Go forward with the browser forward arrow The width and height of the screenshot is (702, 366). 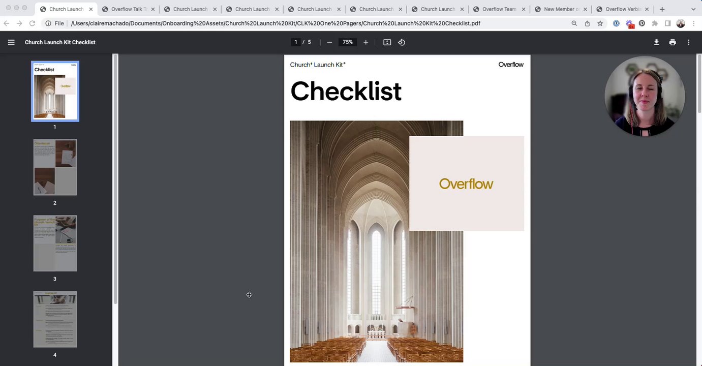pyautogui.click(x=19, y=23)
